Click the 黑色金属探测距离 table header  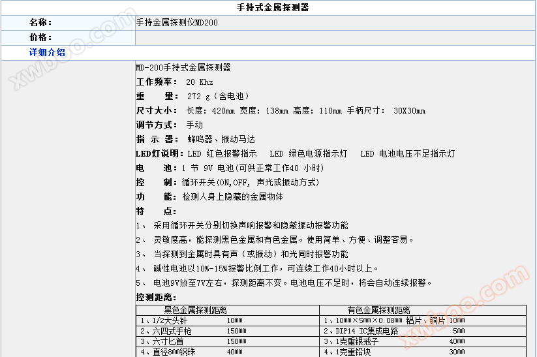[x=195, y=311]
